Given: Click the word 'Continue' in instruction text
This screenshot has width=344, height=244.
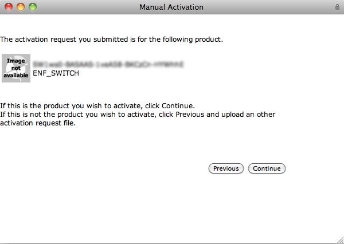Looking at the screenshot, I should tap(177, 106).
